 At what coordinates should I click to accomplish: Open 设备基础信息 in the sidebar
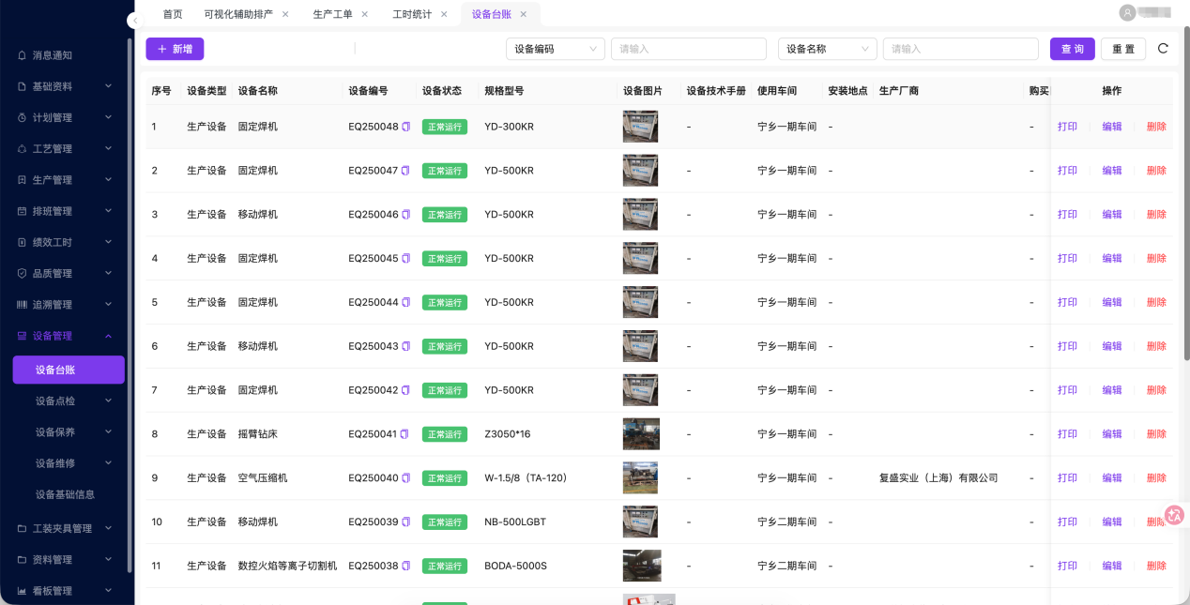point(65,494)
